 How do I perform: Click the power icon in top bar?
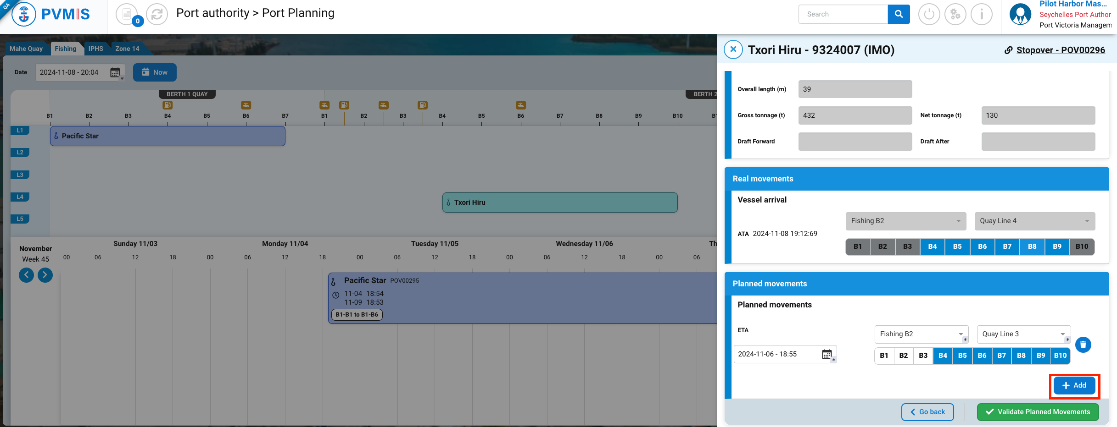click(x=929, y=14)
